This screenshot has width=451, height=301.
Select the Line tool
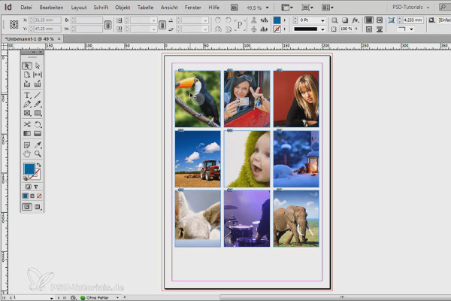(38, 95)
